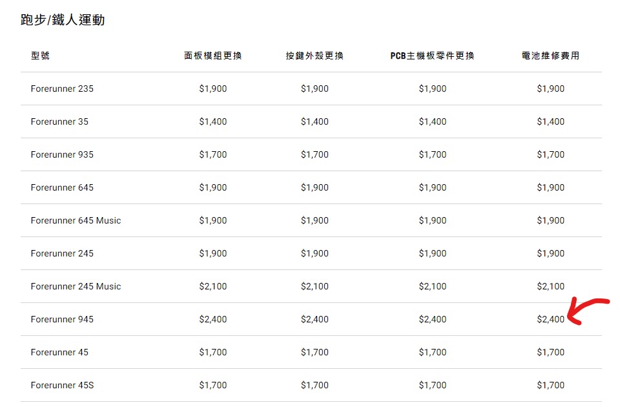Click the 型號 column header
Image resolution: width=620 pixels, height=407 pixels.
(x=40, y=56)
